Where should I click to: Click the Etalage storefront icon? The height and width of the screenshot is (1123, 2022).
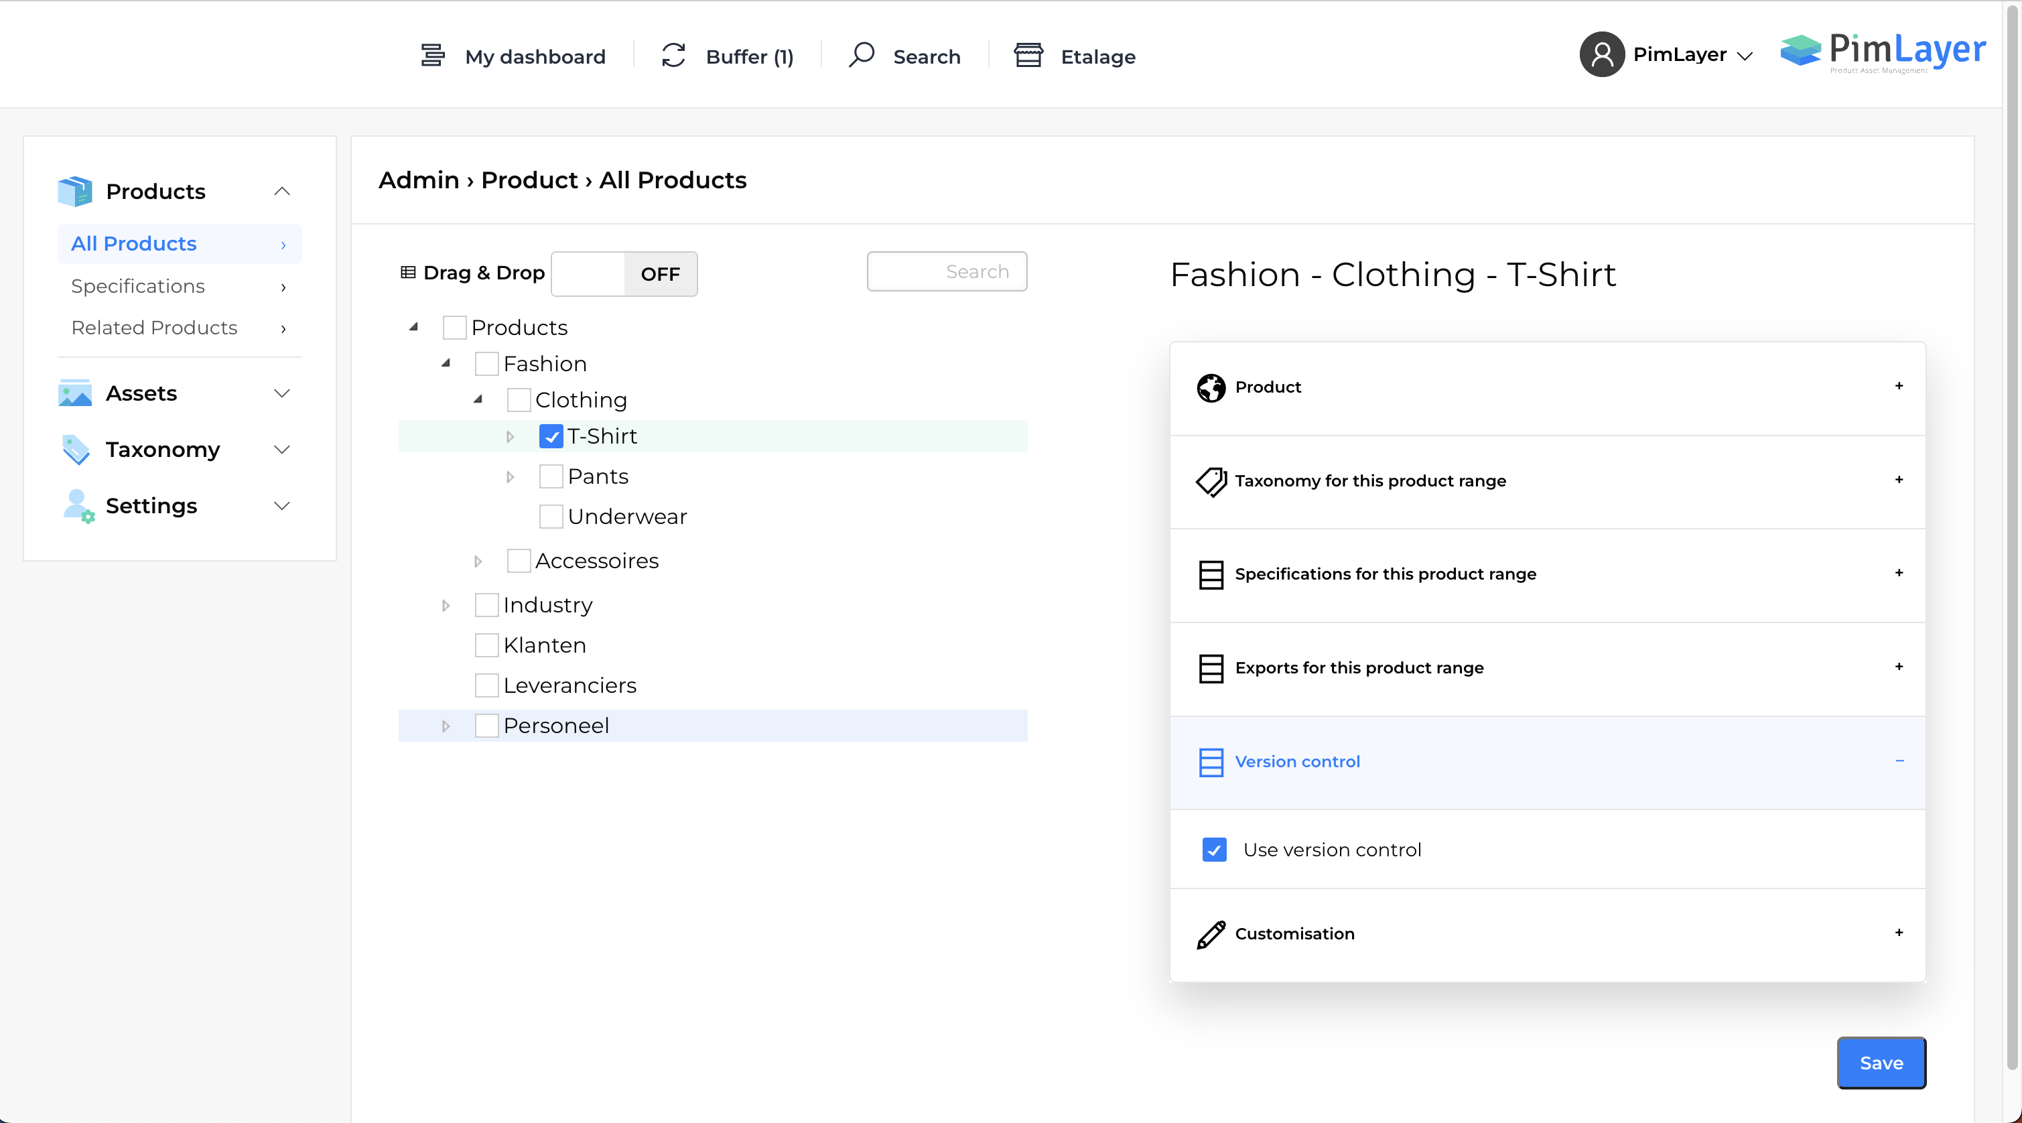point(1028,56)
